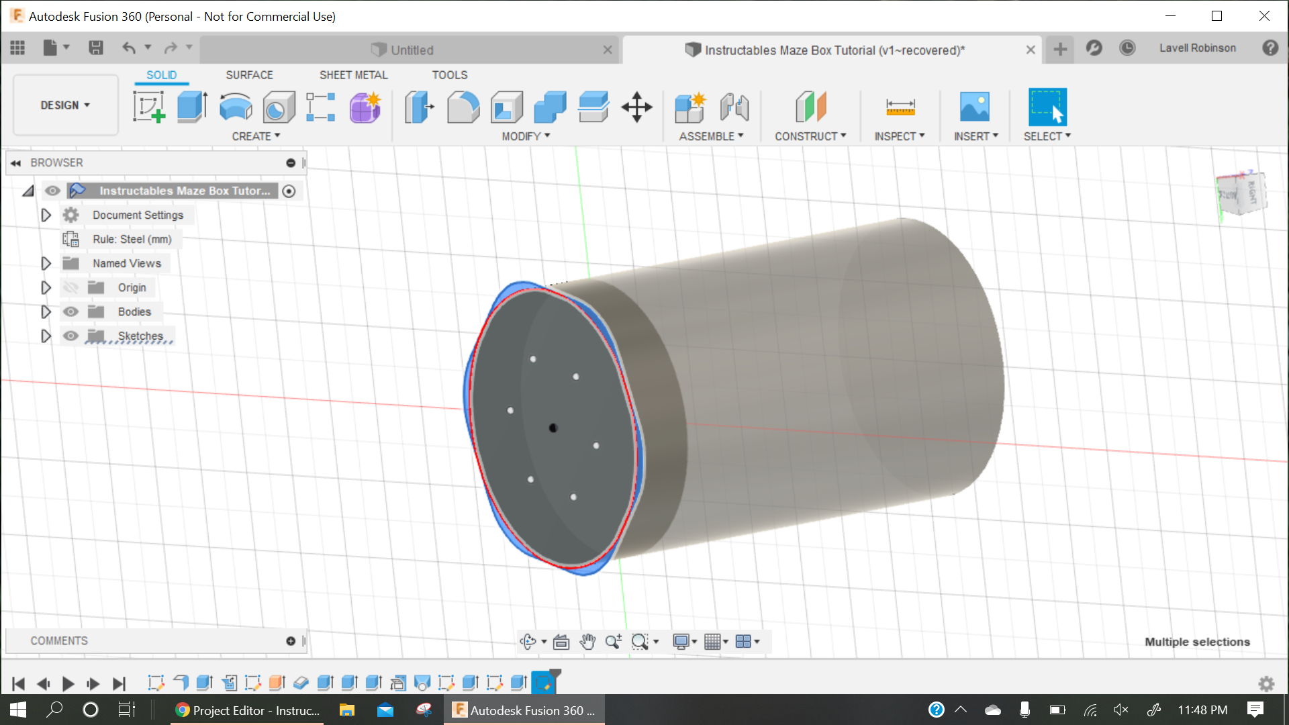Click the Fillet tool icon

[463, 107]
